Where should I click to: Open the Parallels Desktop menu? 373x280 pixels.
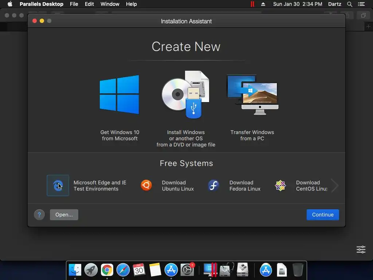point(42,4)
